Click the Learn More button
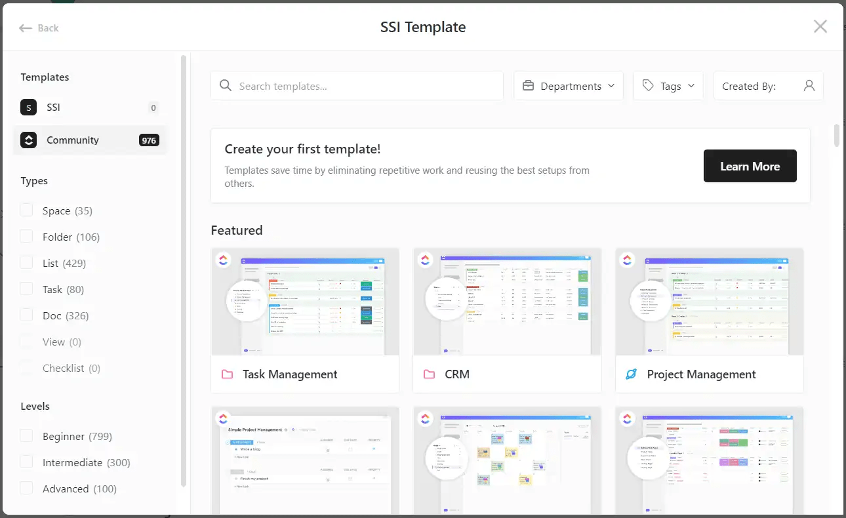This screenshot has height=518, width=846. 750,166
